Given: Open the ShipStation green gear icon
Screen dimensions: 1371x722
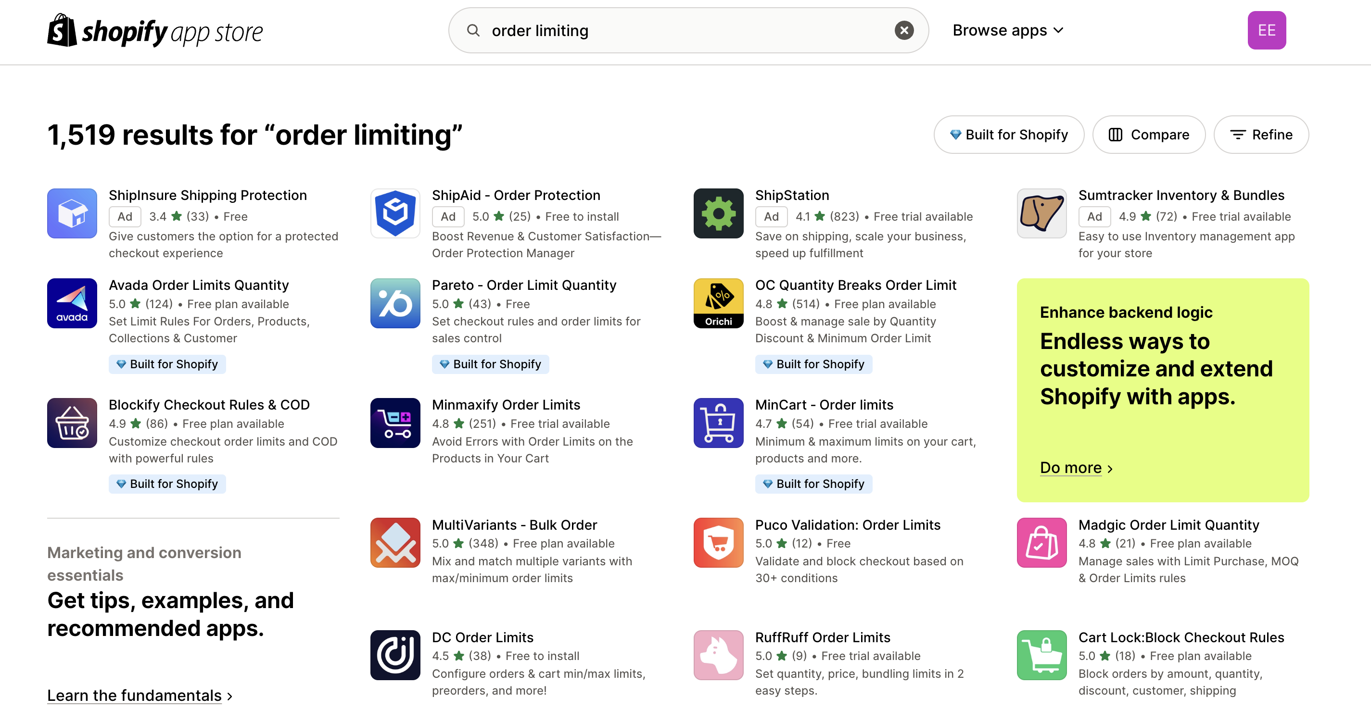Looking at the screenshot, I should coord(719,213).
